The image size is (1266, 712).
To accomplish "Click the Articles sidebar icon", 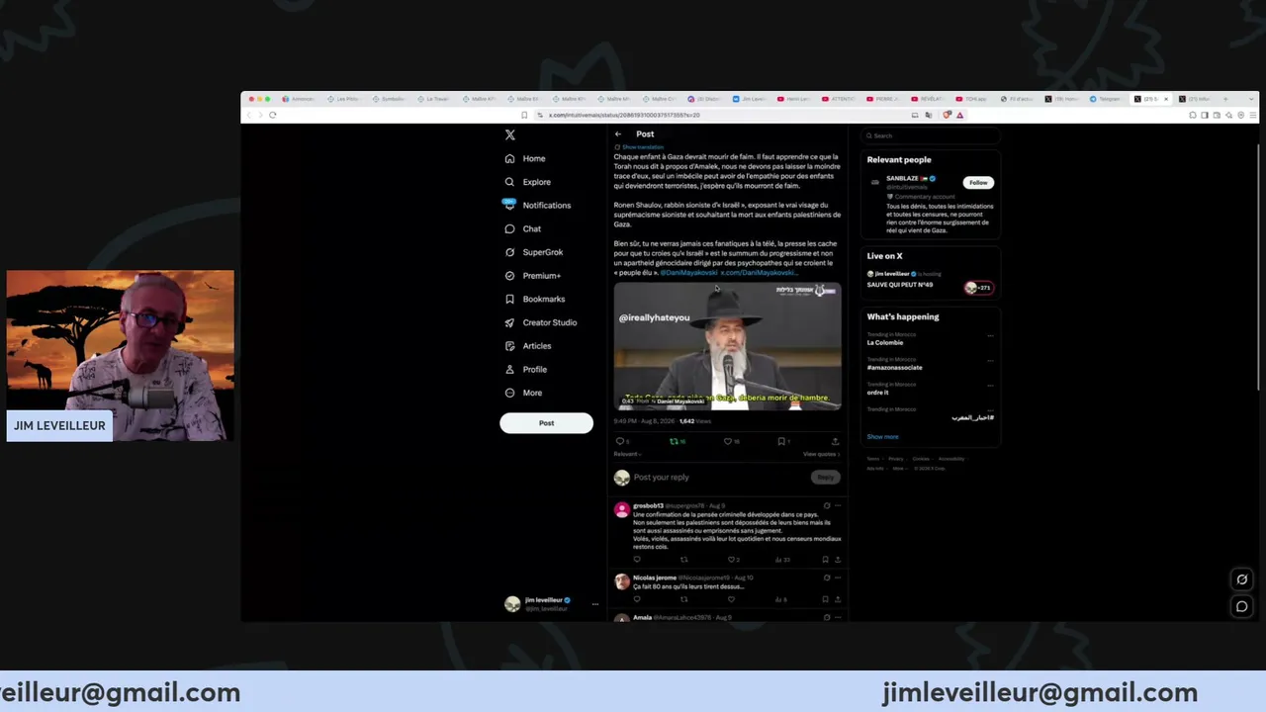I will 510,346.
